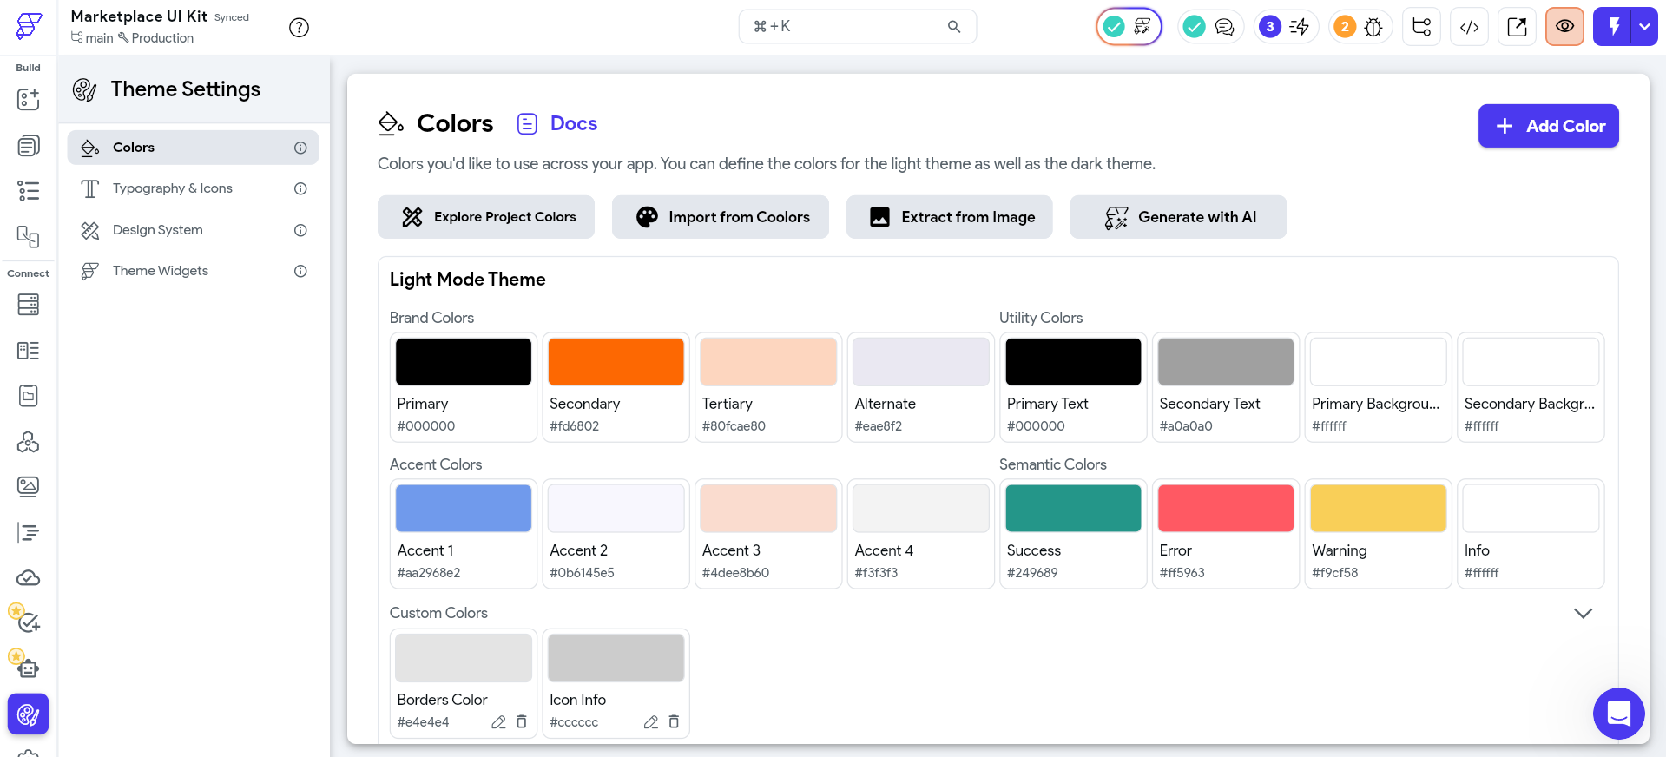Click the info icon next to Design System

(x=300, y=230)
